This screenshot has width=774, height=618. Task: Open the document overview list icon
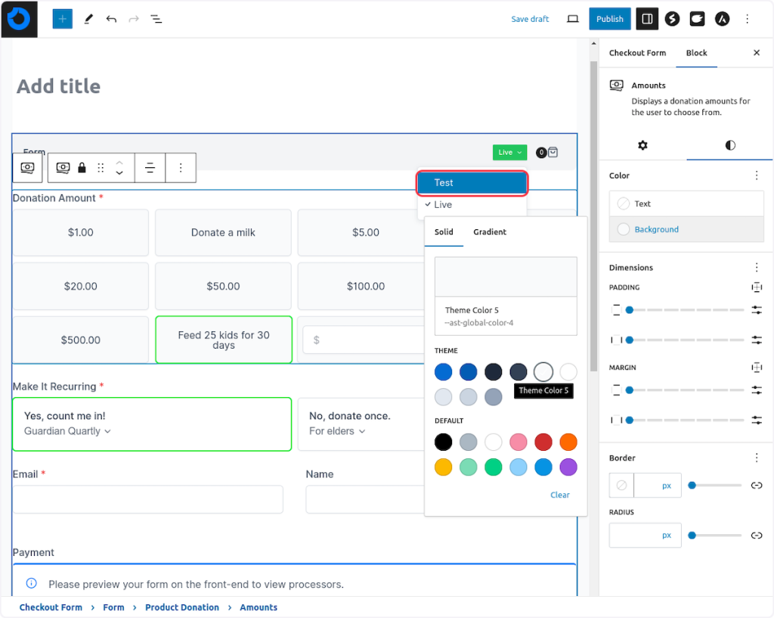pyautogui.click(x=156, y=19)
